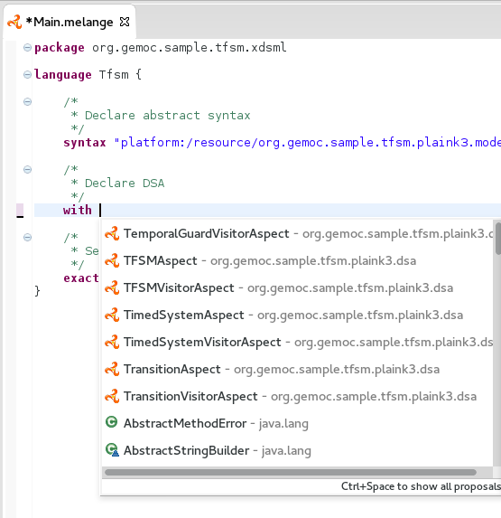The width and height of the screenshot is (501, 518).
Task: Click the TFSMVisitorAspect proposal icon
Action: [112, 287]
